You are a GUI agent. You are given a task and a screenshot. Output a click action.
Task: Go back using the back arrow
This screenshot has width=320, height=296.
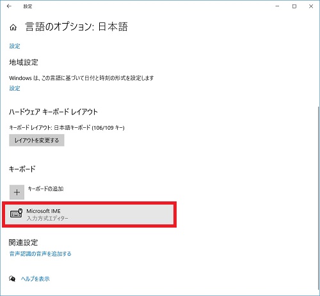click(9, 6)
